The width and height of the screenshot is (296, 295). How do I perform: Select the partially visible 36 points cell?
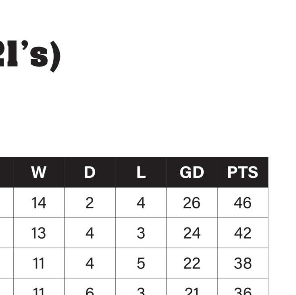pyautogui.click(x=243, y=287)
